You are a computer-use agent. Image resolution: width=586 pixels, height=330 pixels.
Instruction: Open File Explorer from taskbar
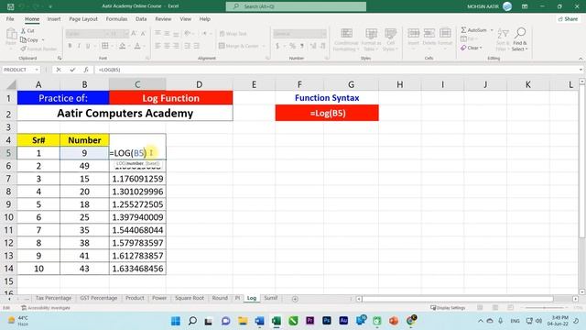click(x=243, y=321)
